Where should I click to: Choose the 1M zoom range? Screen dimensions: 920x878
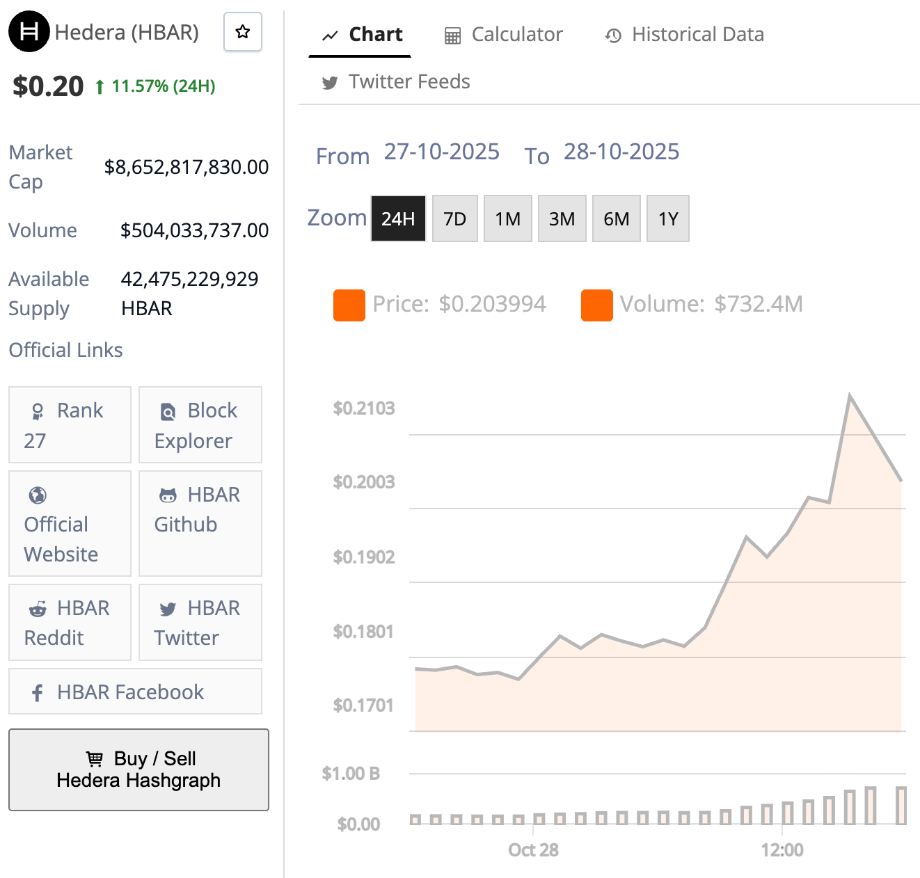[x=507, y=219]
